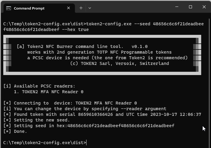Place cursor at the bottom dist> prompt line
Image resolution: width=211 pixels, height=148 pixels.
45,143
